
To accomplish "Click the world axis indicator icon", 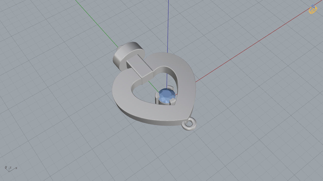I will tap(11, 168).
